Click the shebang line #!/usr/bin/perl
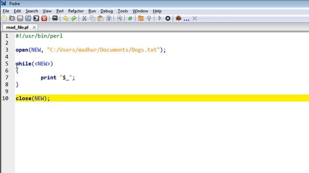This screenshot has width=309, height=173. [39, 36]
